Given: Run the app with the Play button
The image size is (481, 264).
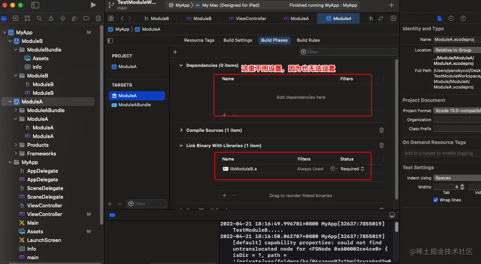Looking at the screenshot, I should click(93, 5).
